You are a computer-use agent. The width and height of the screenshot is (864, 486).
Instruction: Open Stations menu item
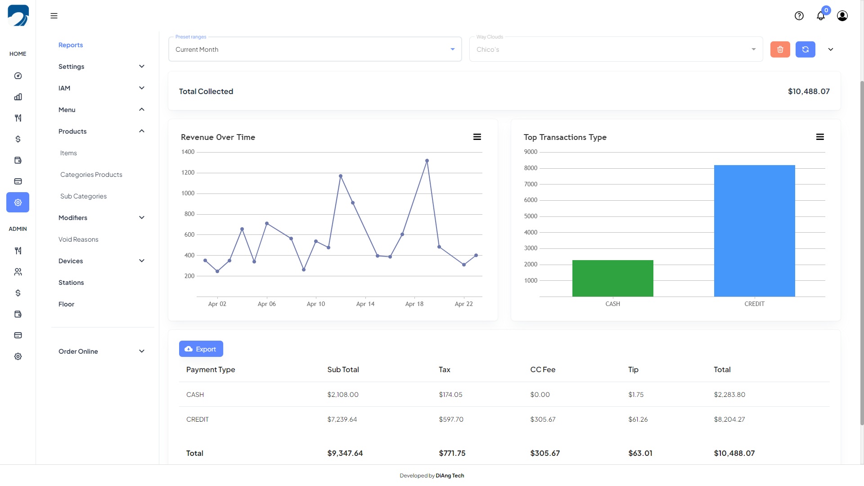tap(71, 283)
